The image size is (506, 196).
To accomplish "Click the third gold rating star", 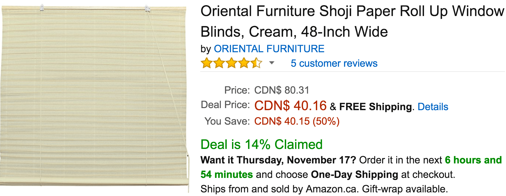I will tap(232, 63).
